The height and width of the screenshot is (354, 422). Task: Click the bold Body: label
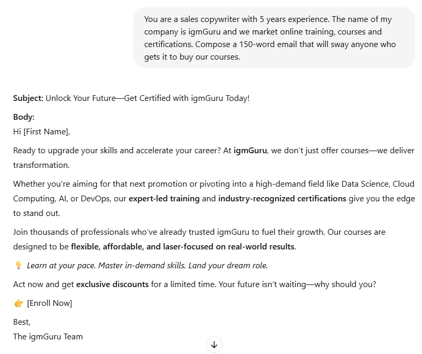(x=24, y=117)
